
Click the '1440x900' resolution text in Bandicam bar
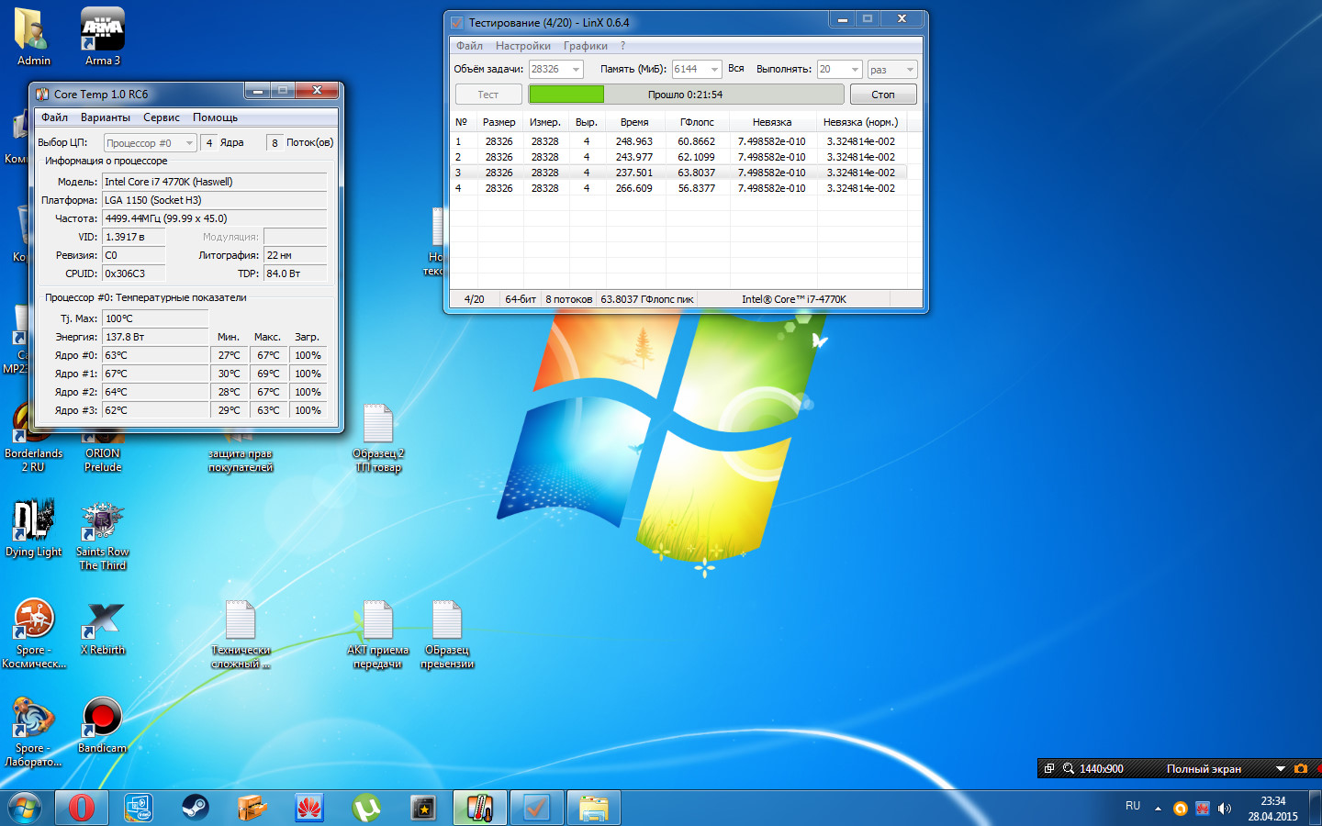(1102, 769)
